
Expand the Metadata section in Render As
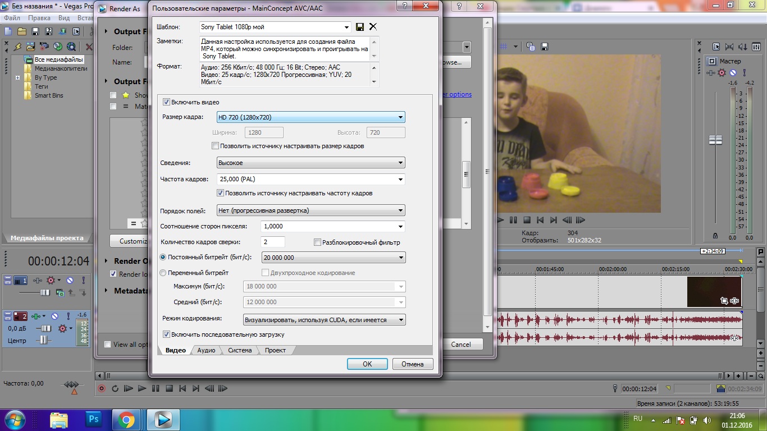pyautogui.click(x=107, y=291)
